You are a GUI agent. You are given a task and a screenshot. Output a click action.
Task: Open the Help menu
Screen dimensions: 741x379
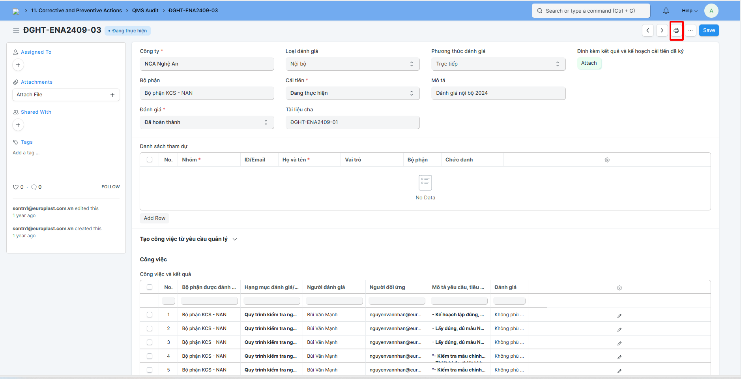[689, 11]
